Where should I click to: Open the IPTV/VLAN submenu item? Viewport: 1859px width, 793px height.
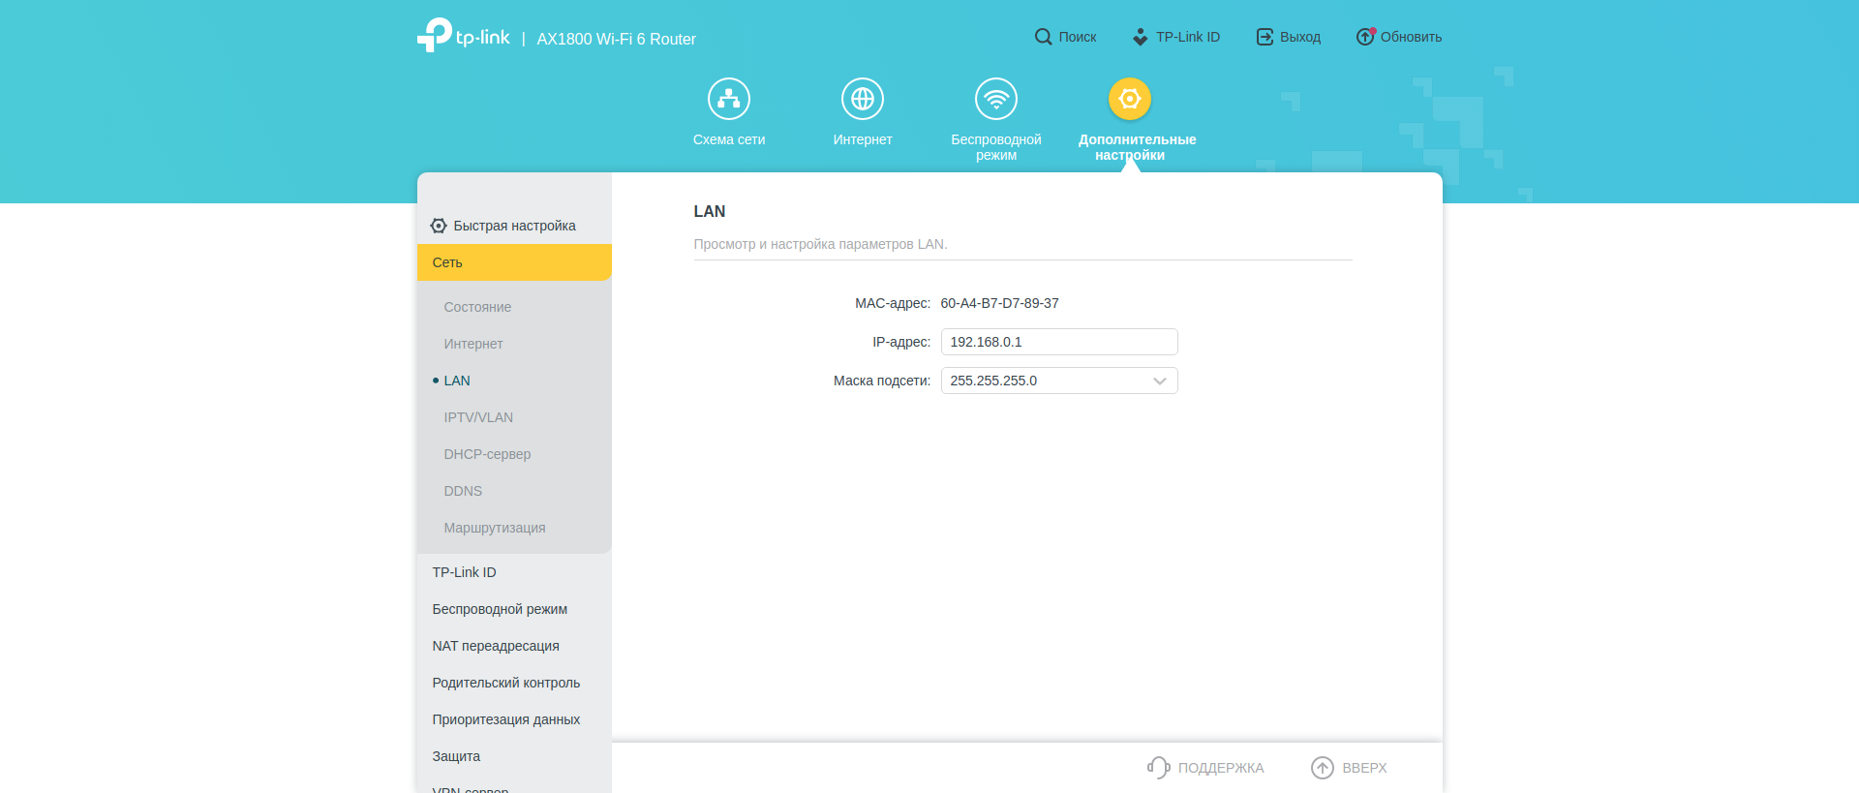pos(478,417)
